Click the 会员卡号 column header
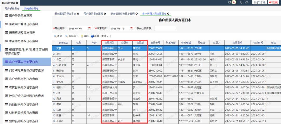The width and height of the screenshot is (281, 124). 155,43
